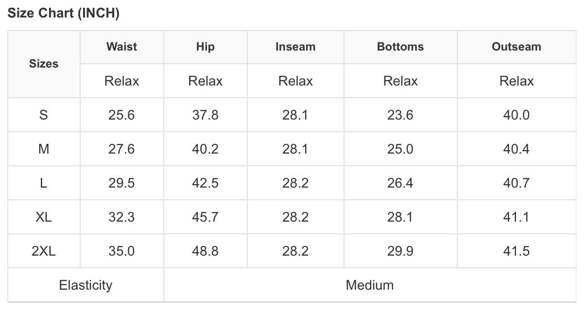This screenshot has height=313, width=586.
Task: Click the Bottoms column header
Action: pyautogui.click(x=400, y=47)
